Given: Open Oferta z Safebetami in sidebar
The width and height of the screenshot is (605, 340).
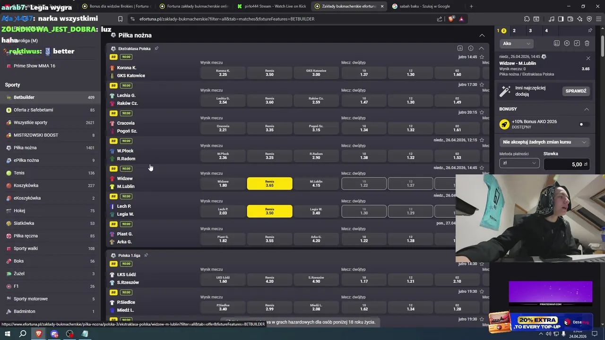Looking at the screenshot, I should (50, 110).
